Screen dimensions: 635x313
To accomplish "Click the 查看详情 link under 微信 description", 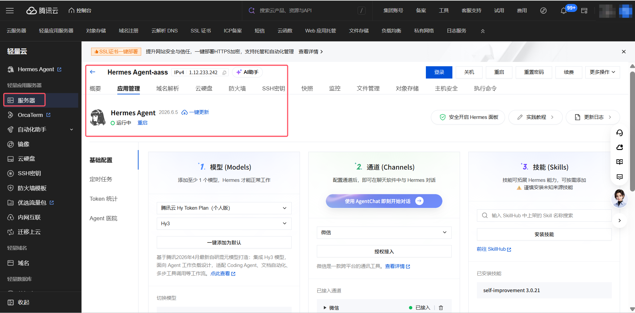I will (x=397, y=266).
